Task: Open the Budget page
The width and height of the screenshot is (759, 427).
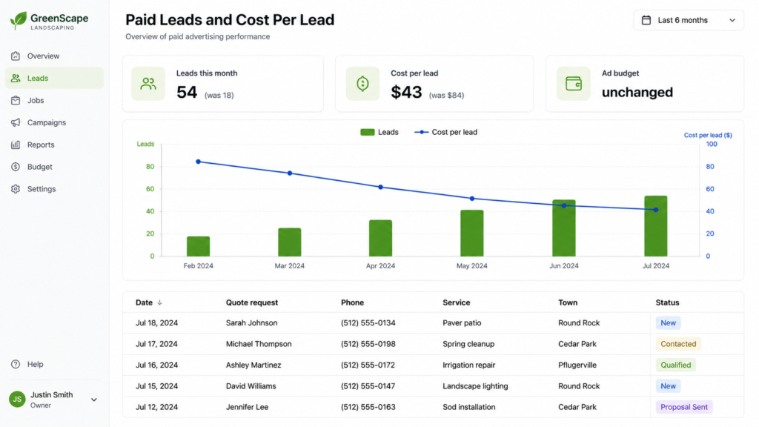Action: (54, 167)
